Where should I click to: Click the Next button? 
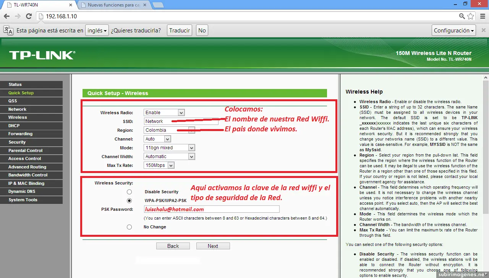pos(213,246)
